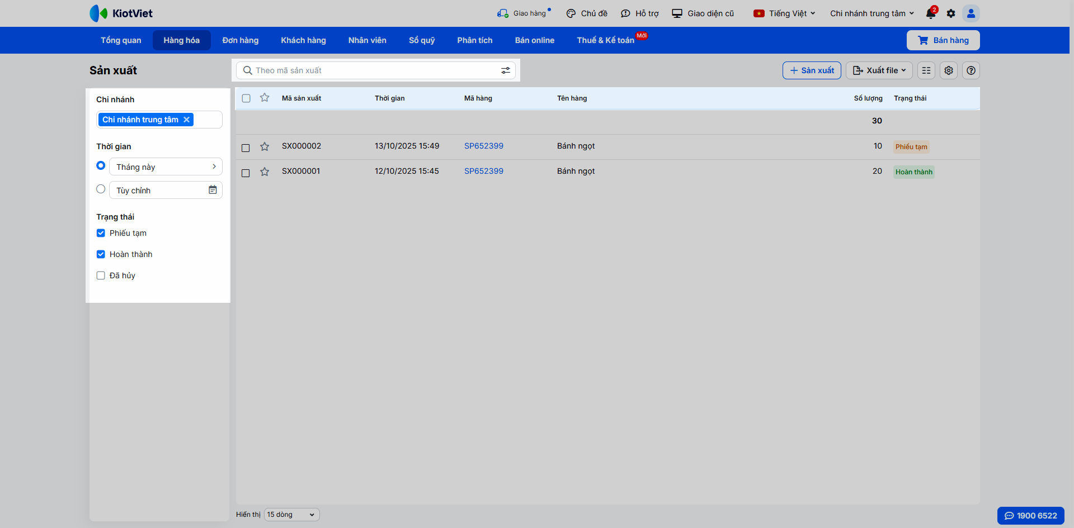The width and height of the screenshot is (1074, 528).
Task: Select all rows with header checkbox
Action: click(x=246, y=98)
